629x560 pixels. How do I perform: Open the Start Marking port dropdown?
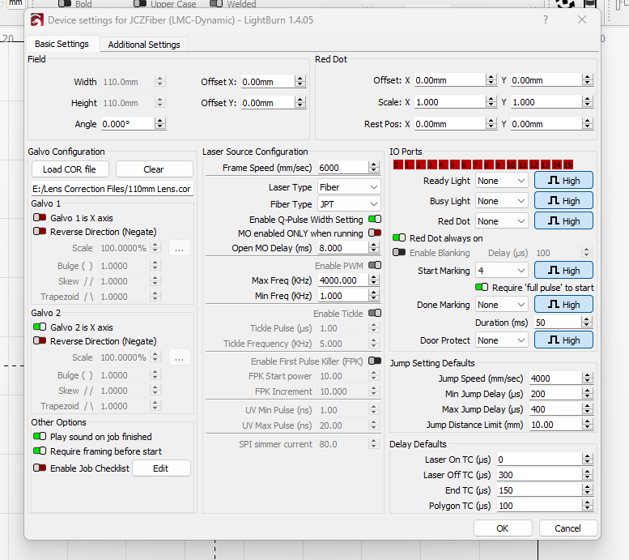(501, 271)
